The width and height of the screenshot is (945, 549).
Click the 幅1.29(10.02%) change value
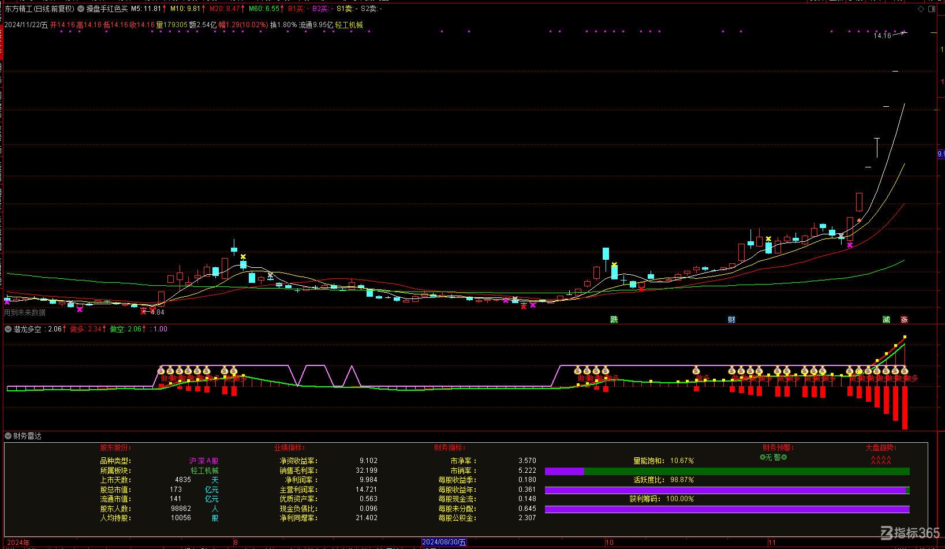[243, 25]
